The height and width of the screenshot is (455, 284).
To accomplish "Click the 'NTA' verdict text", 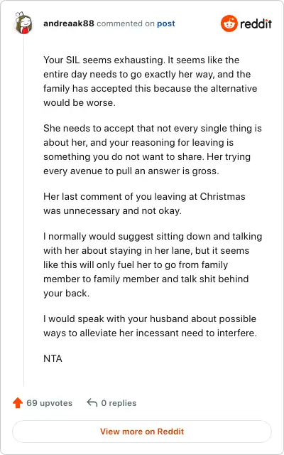I will (x=53, y=358).
